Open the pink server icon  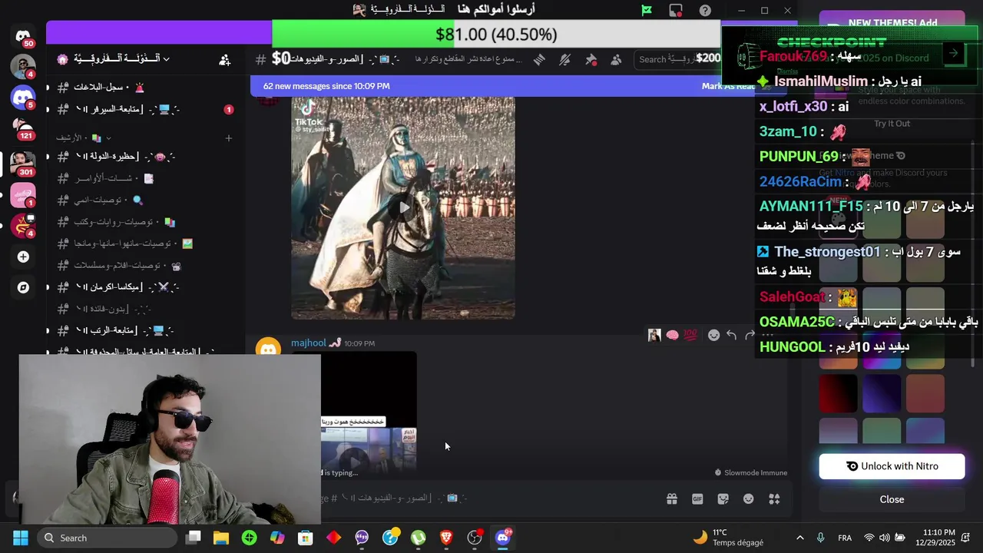[x=23, y=196]
